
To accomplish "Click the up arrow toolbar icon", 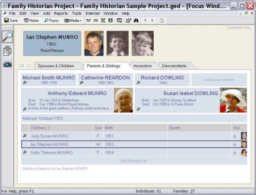I will (145, 20).
